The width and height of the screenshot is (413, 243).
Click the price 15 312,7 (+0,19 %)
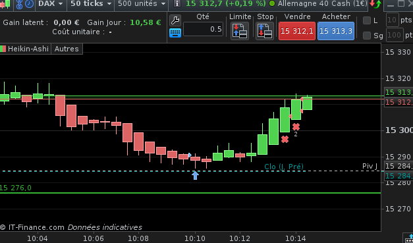pos(226,3)
